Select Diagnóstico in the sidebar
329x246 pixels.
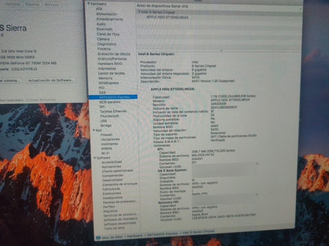[x=107, y=44]
